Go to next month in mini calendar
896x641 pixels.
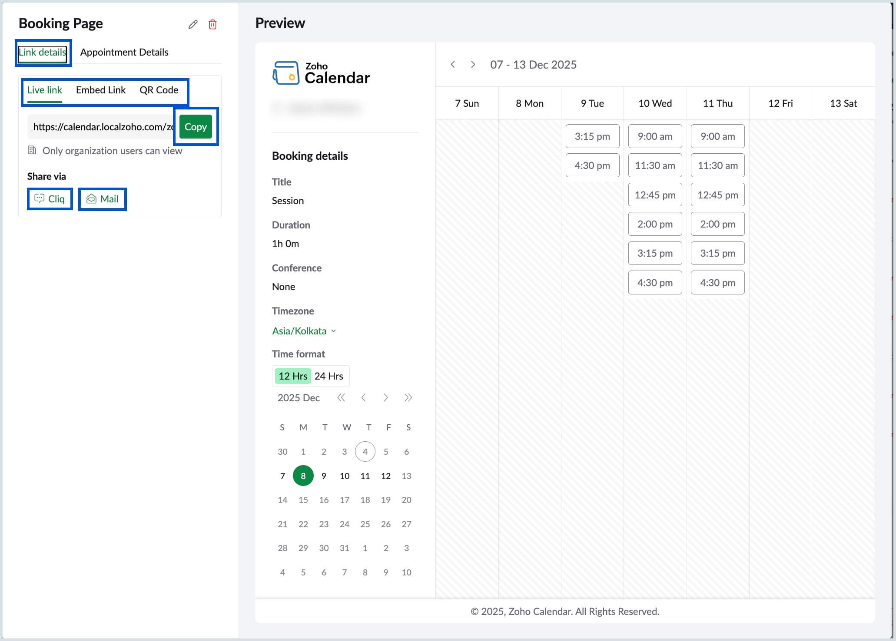point(385,397)
